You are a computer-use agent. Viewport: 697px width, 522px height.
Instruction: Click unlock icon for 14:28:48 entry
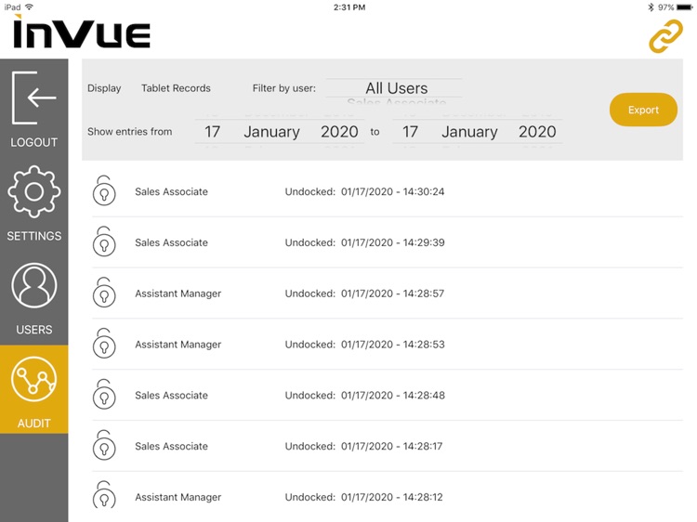[x=104, y=394]
